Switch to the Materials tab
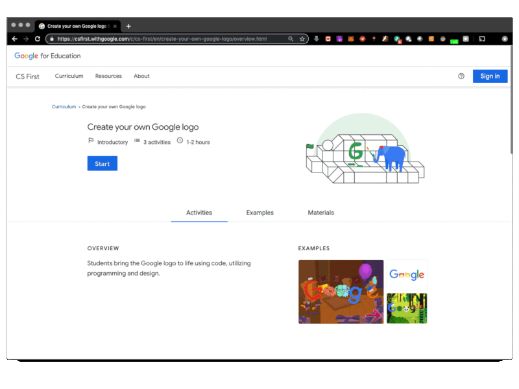 pyautogui.click(x=320, y=213)
